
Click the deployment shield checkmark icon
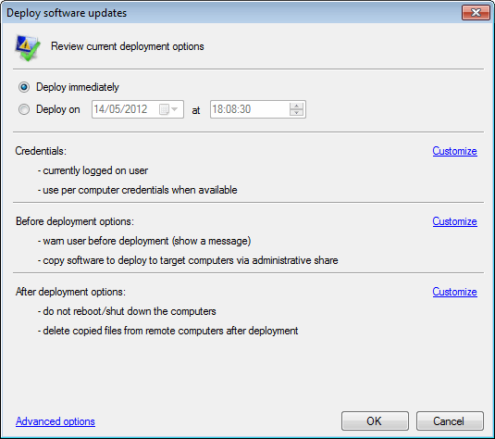(x=28, y=47)
